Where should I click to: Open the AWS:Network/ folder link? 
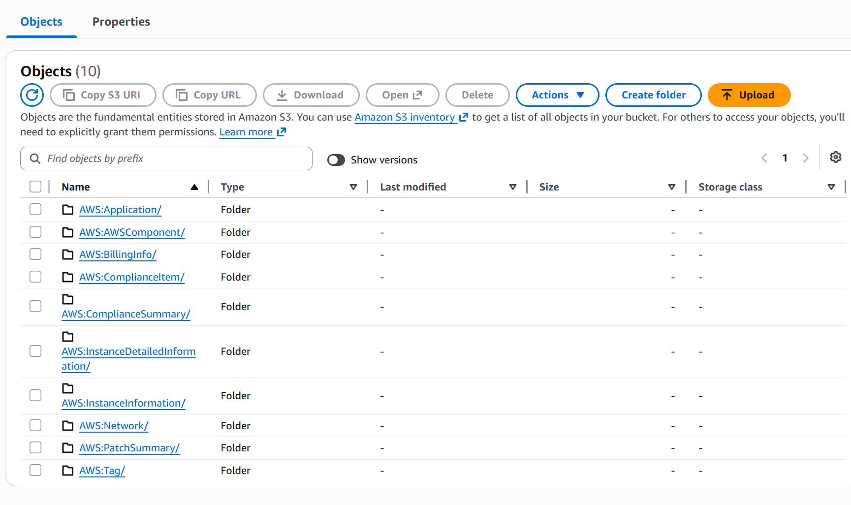(x=114, y=426)
